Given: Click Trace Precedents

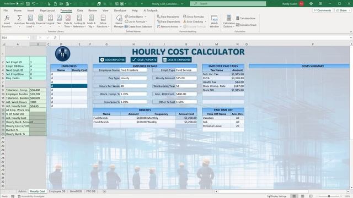Looking at the screenshot, I should point(168,16).
